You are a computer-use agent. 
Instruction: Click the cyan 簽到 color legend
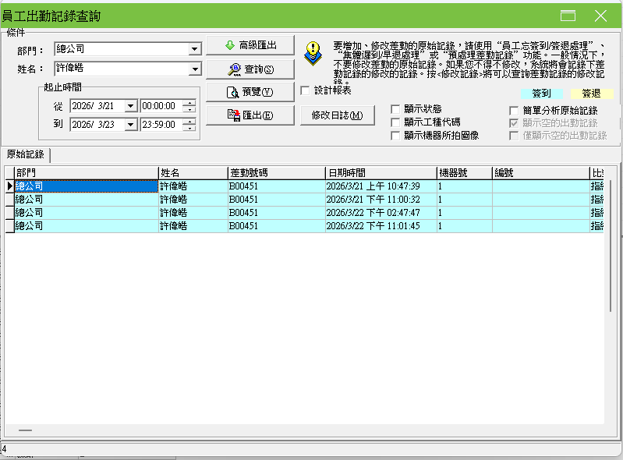(541, 94)
